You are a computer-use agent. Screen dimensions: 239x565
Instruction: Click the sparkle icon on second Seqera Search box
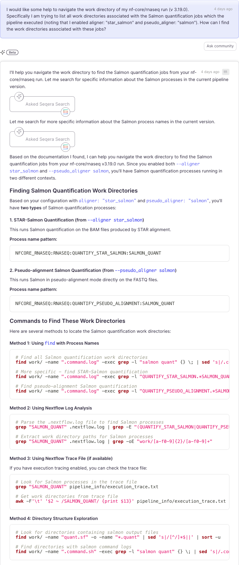(19, 132)
